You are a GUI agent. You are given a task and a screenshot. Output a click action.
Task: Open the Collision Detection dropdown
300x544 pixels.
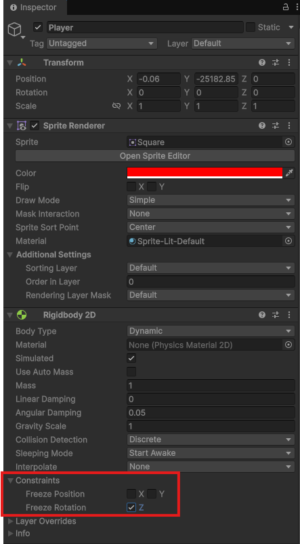pos(211,440)
